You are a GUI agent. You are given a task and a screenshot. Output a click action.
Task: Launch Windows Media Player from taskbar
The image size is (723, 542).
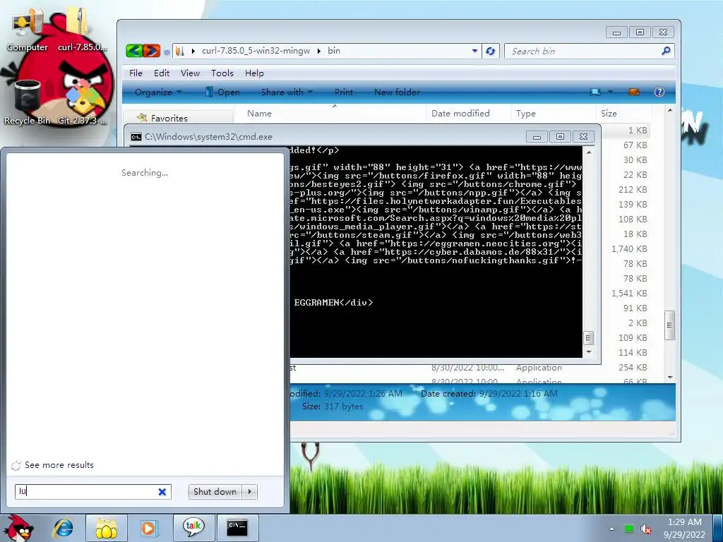coord(148,528)
